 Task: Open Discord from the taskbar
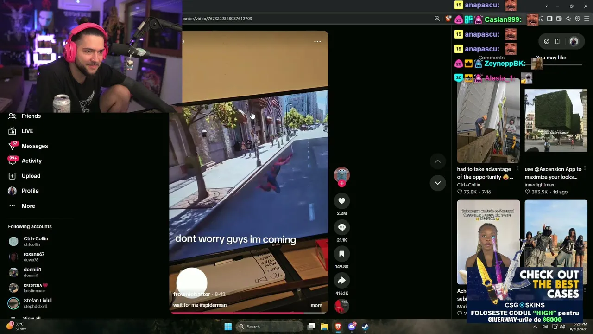pyautogui.click(x=352, y=327)
